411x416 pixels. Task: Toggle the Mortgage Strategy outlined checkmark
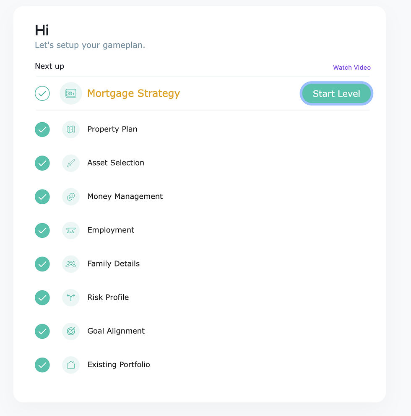(42, 93)
